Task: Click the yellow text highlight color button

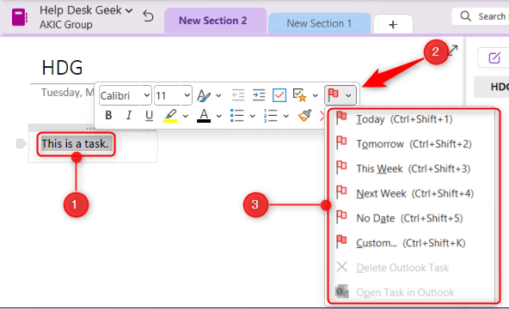Action: point(170,116)
